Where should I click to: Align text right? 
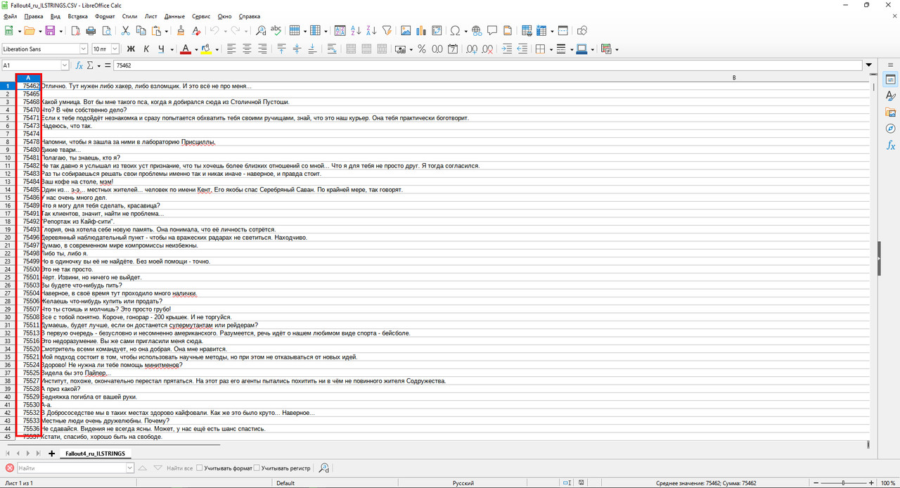(263, 49)
